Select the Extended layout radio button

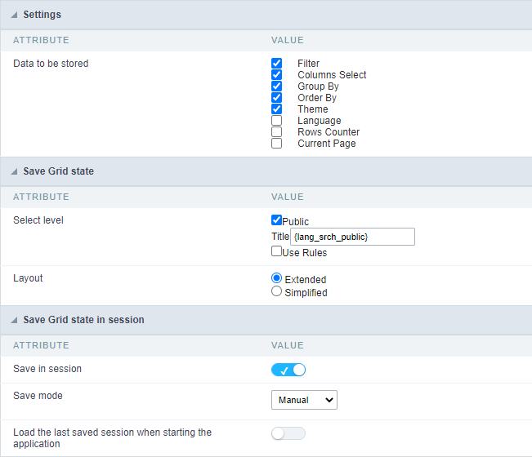click(277, 278)
